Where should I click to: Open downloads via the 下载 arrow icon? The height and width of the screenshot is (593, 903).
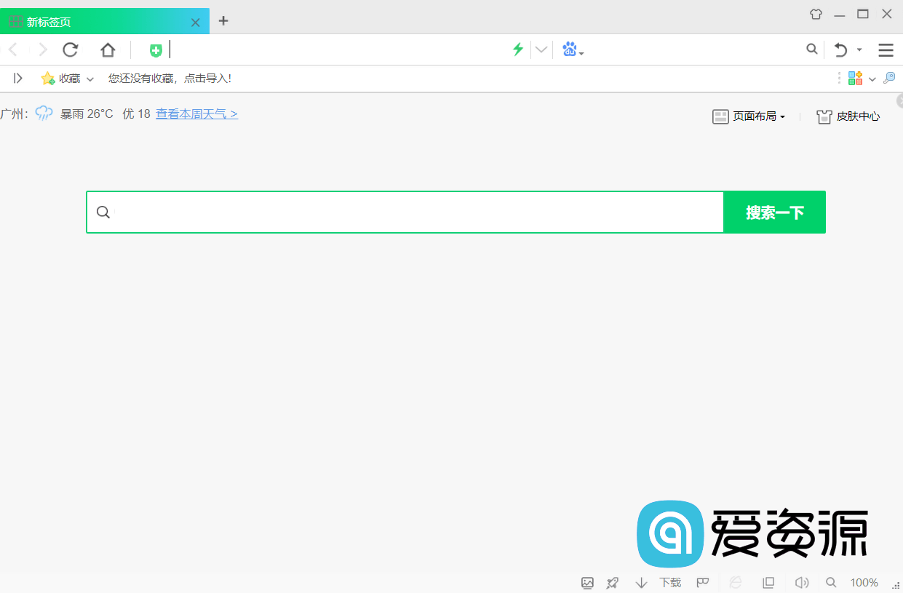641,582
